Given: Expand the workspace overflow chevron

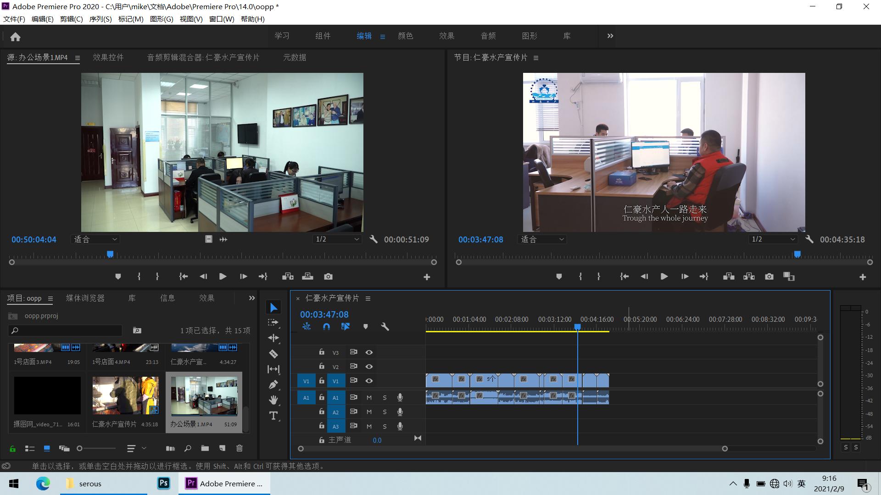Looking at the screenshot, I should point(610,36).
